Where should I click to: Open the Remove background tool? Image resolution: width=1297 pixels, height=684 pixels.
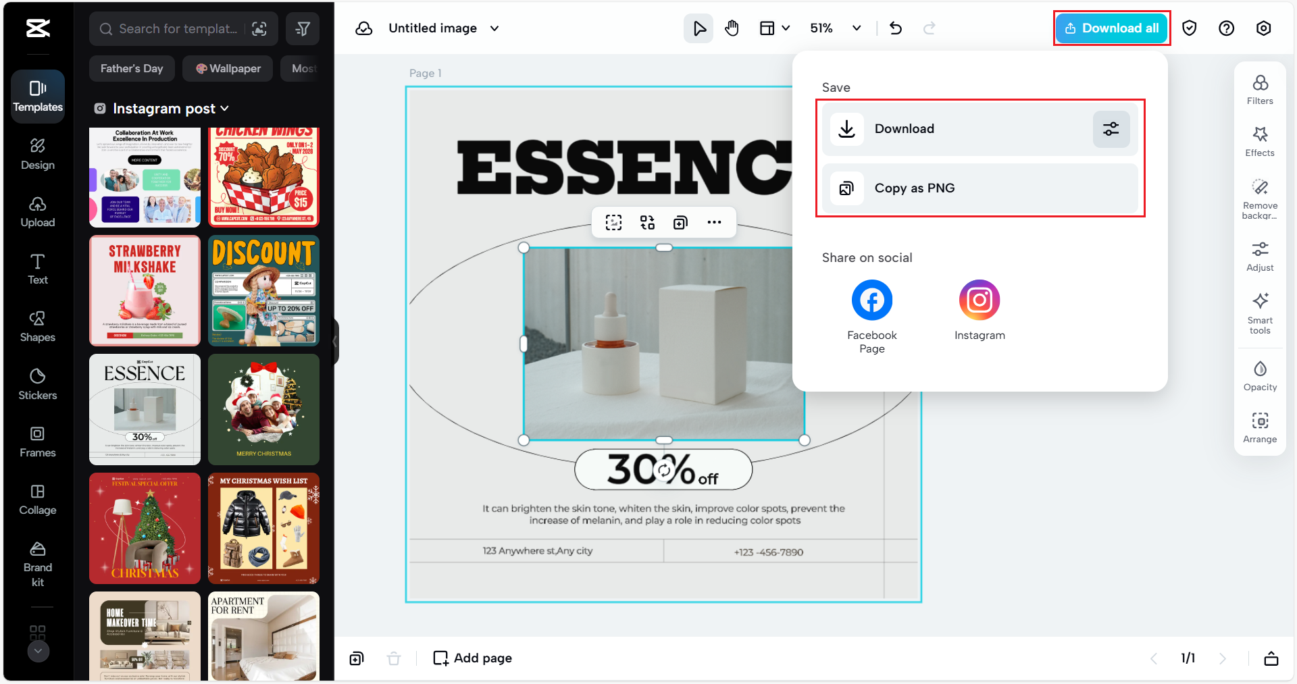[x=1260, y=199]
